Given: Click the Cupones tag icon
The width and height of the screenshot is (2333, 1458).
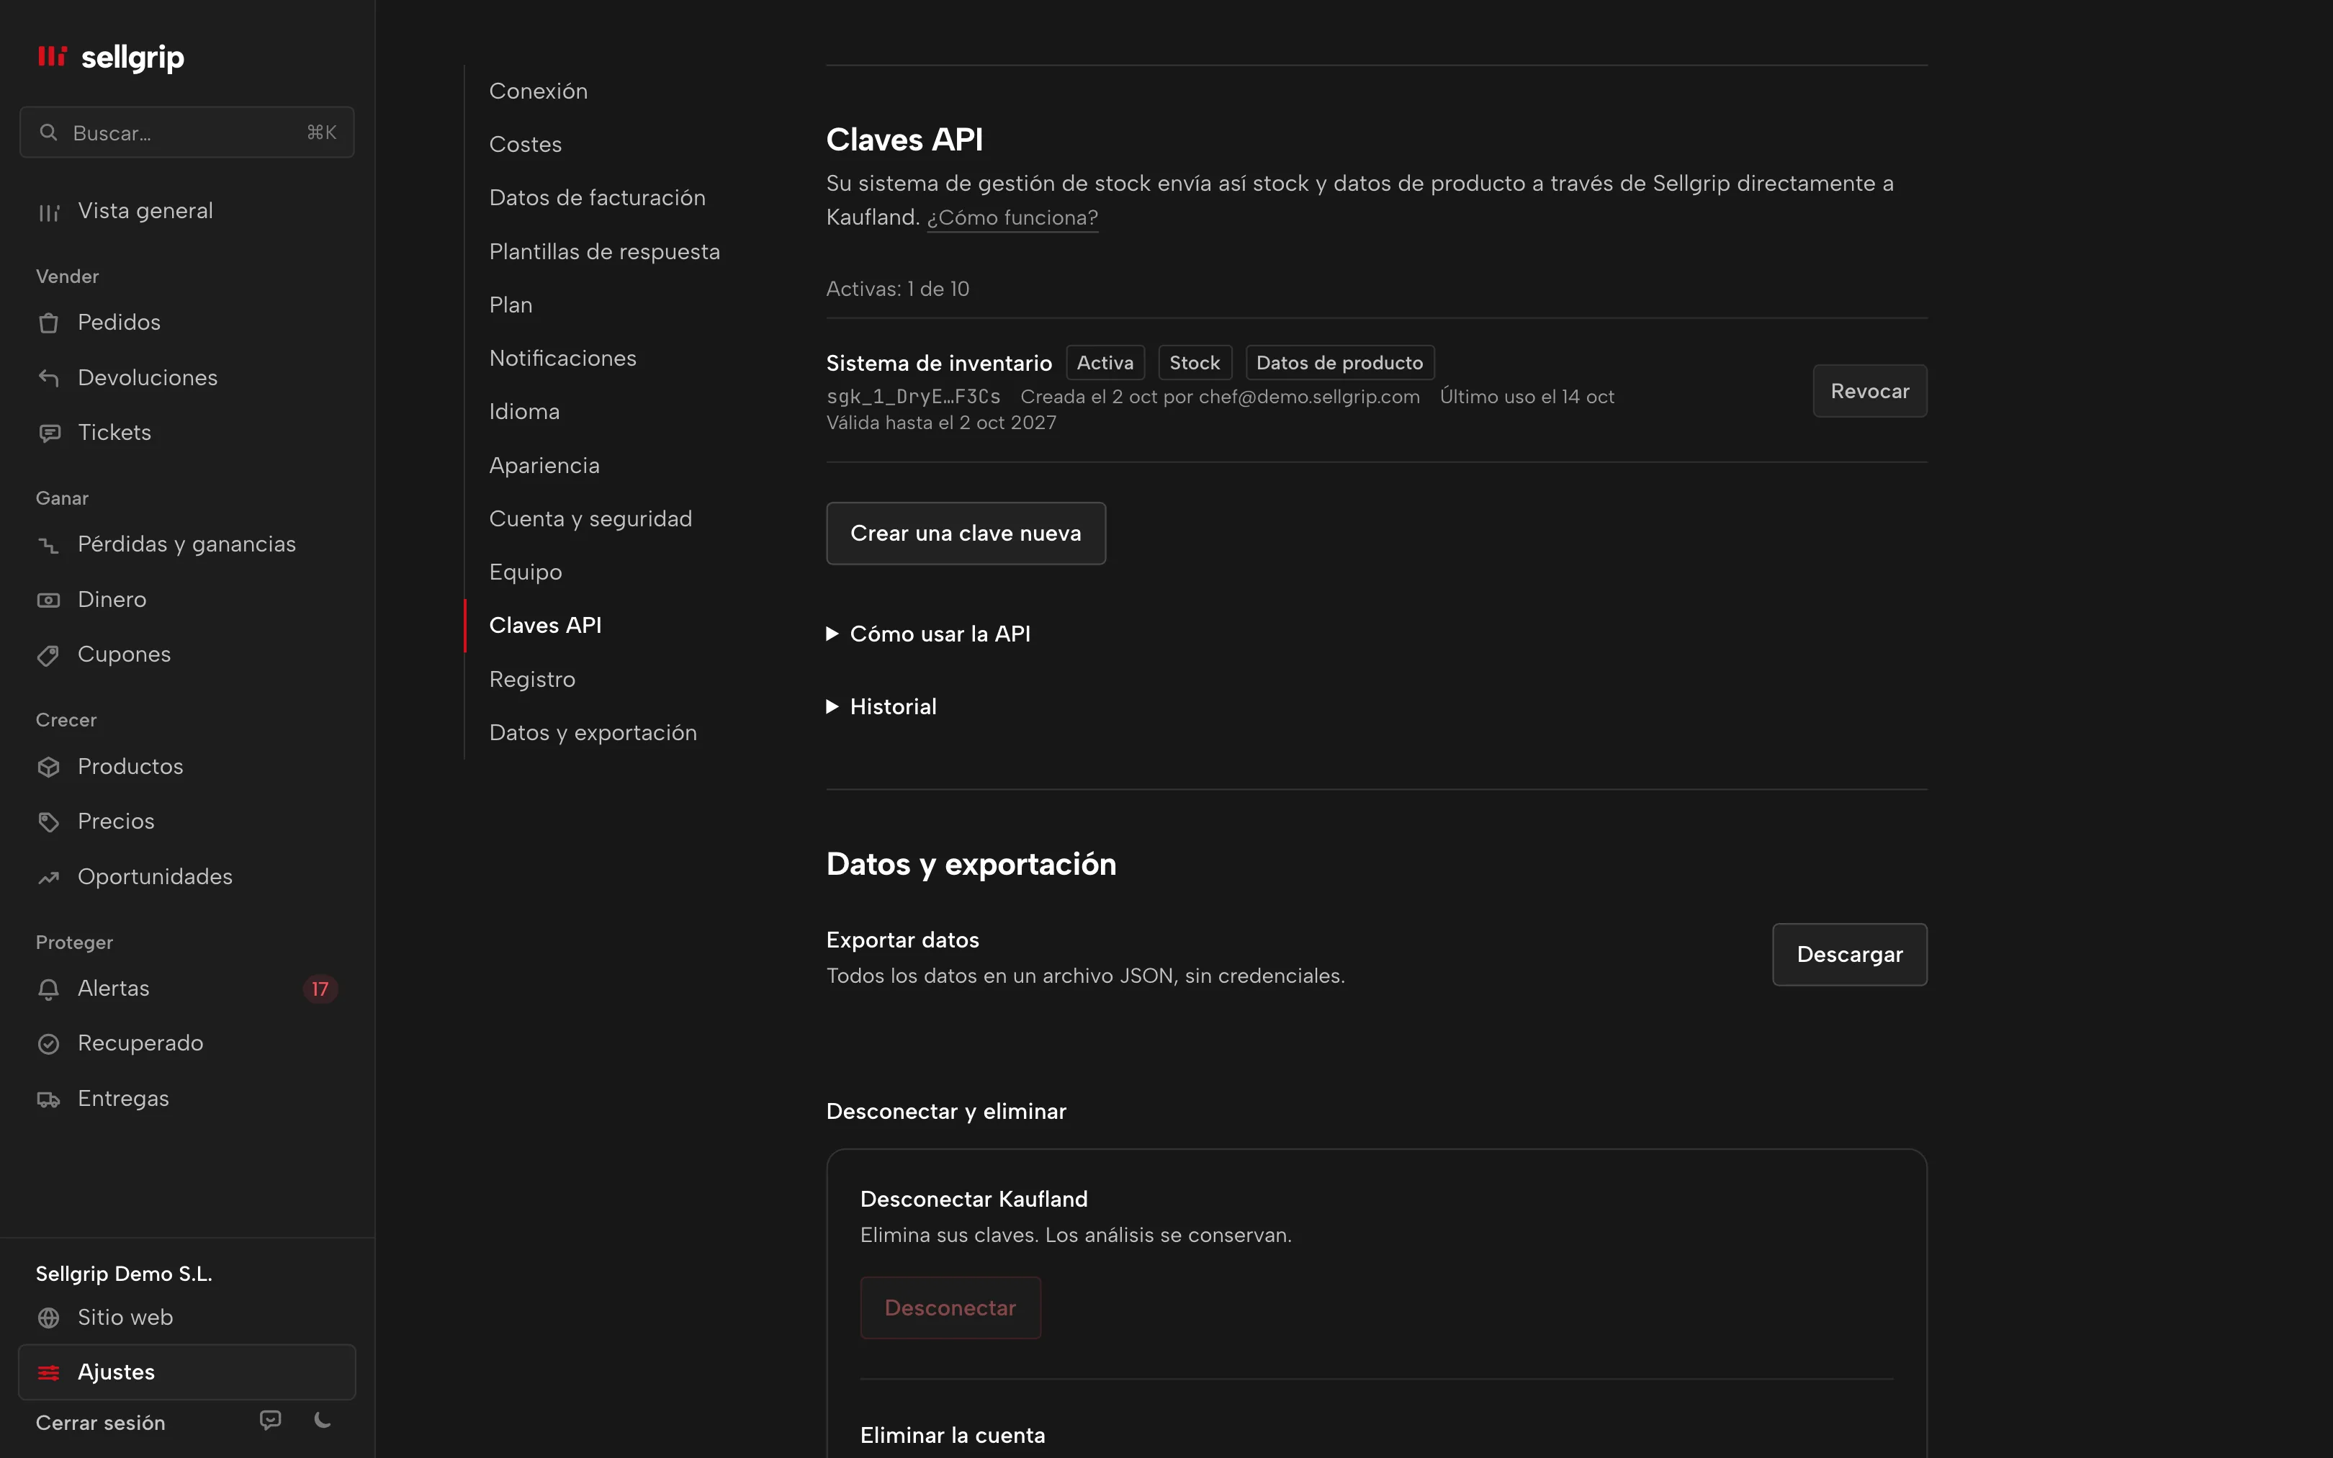Looking at the screenshot, I should pos(48,654).
